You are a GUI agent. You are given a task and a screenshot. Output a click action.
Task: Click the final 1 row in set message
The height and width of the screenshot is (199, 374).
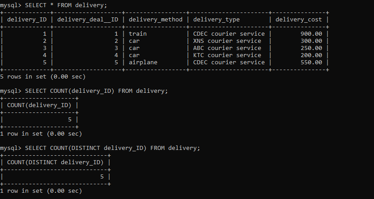pyautogui.click(x=41, y=191)
